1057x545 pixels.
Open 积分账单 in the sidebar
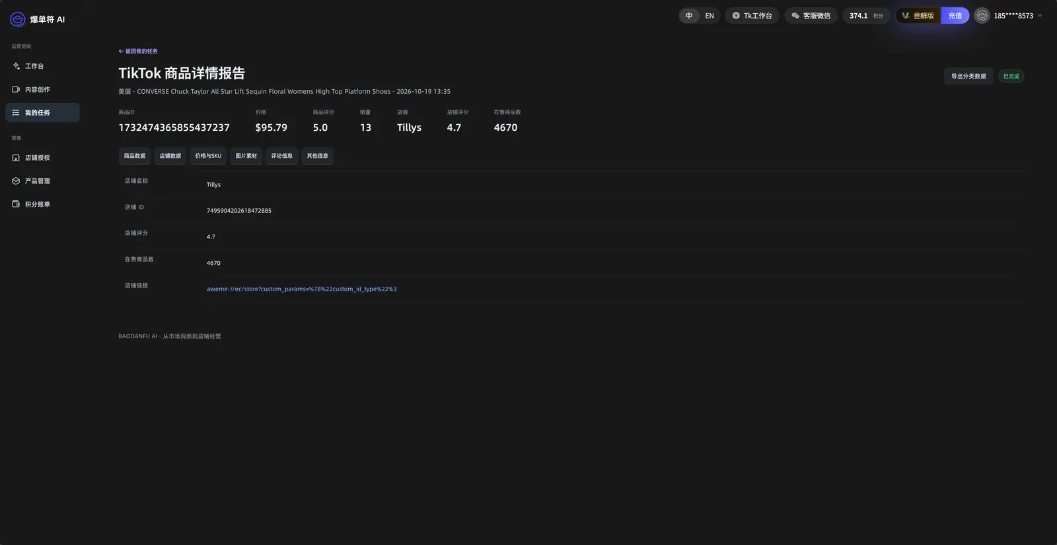click(42, 204)
